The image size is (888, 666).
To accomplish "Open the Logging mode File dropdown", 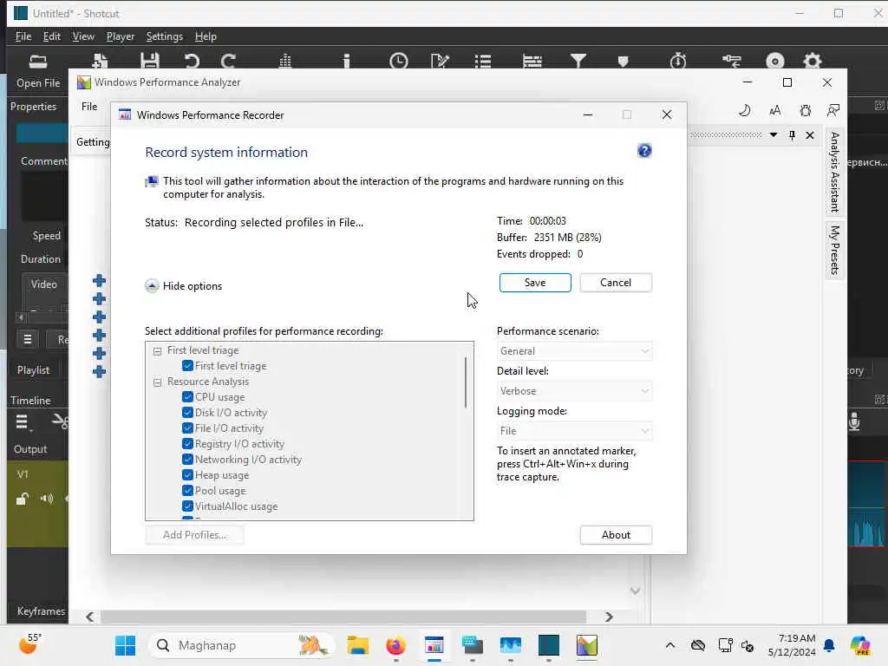I will pyautogui.click(x=574, y=431).
